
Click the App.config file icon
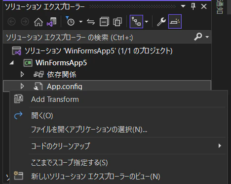coord(38,86)
